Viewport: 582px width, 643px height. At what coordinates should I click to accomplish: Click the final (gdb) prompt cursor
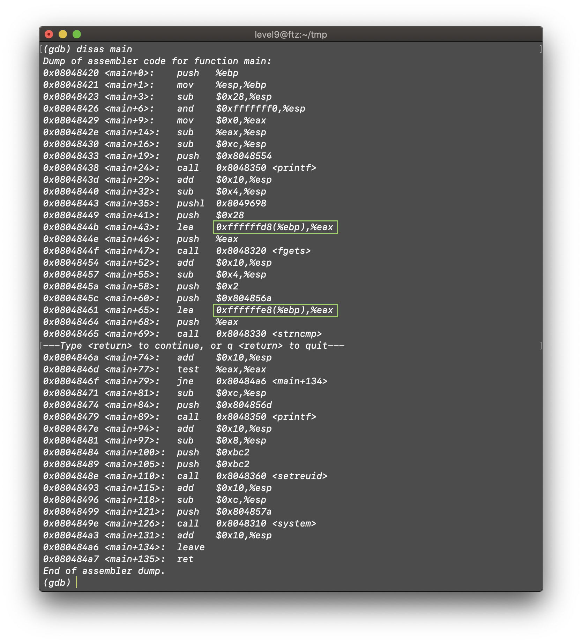point(76,582)
